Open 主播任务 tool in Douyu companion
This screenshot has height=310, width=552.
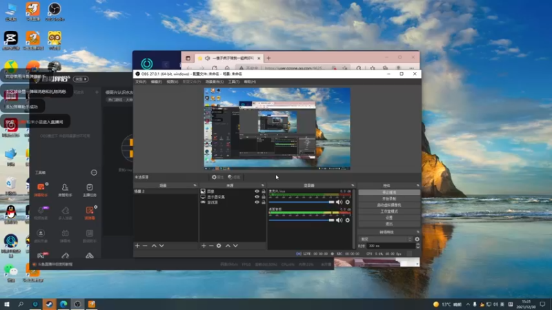pyautogui.click(x=90, y=190)
